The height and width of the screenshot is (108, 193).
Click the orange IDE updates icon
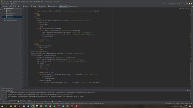(x=189, y=4)
